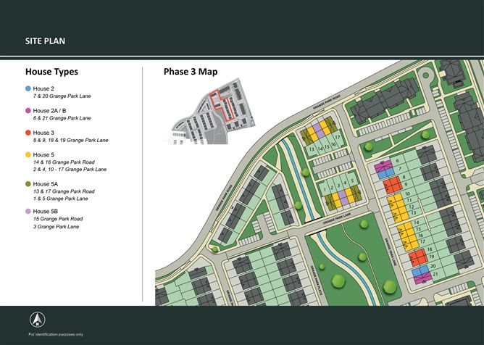Select the House 3 label in legend
Image resolution: width=484 pixels, height=345 pixels.
(x=43, y=133)
